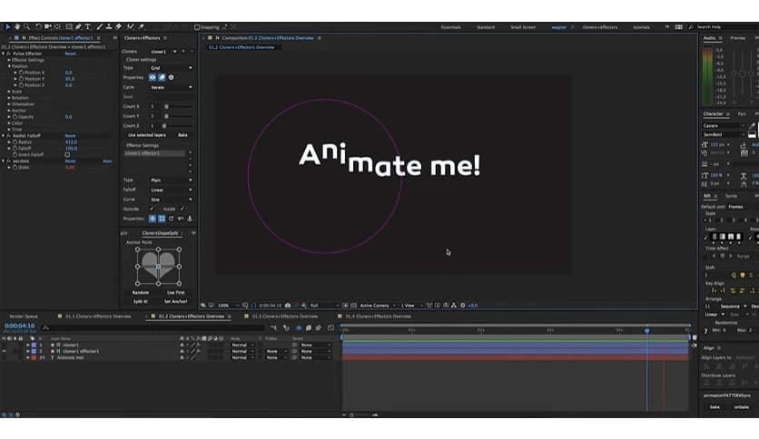759x439 pixels.
Task: Select the Pen tool
Action: (x=79, y=27)
